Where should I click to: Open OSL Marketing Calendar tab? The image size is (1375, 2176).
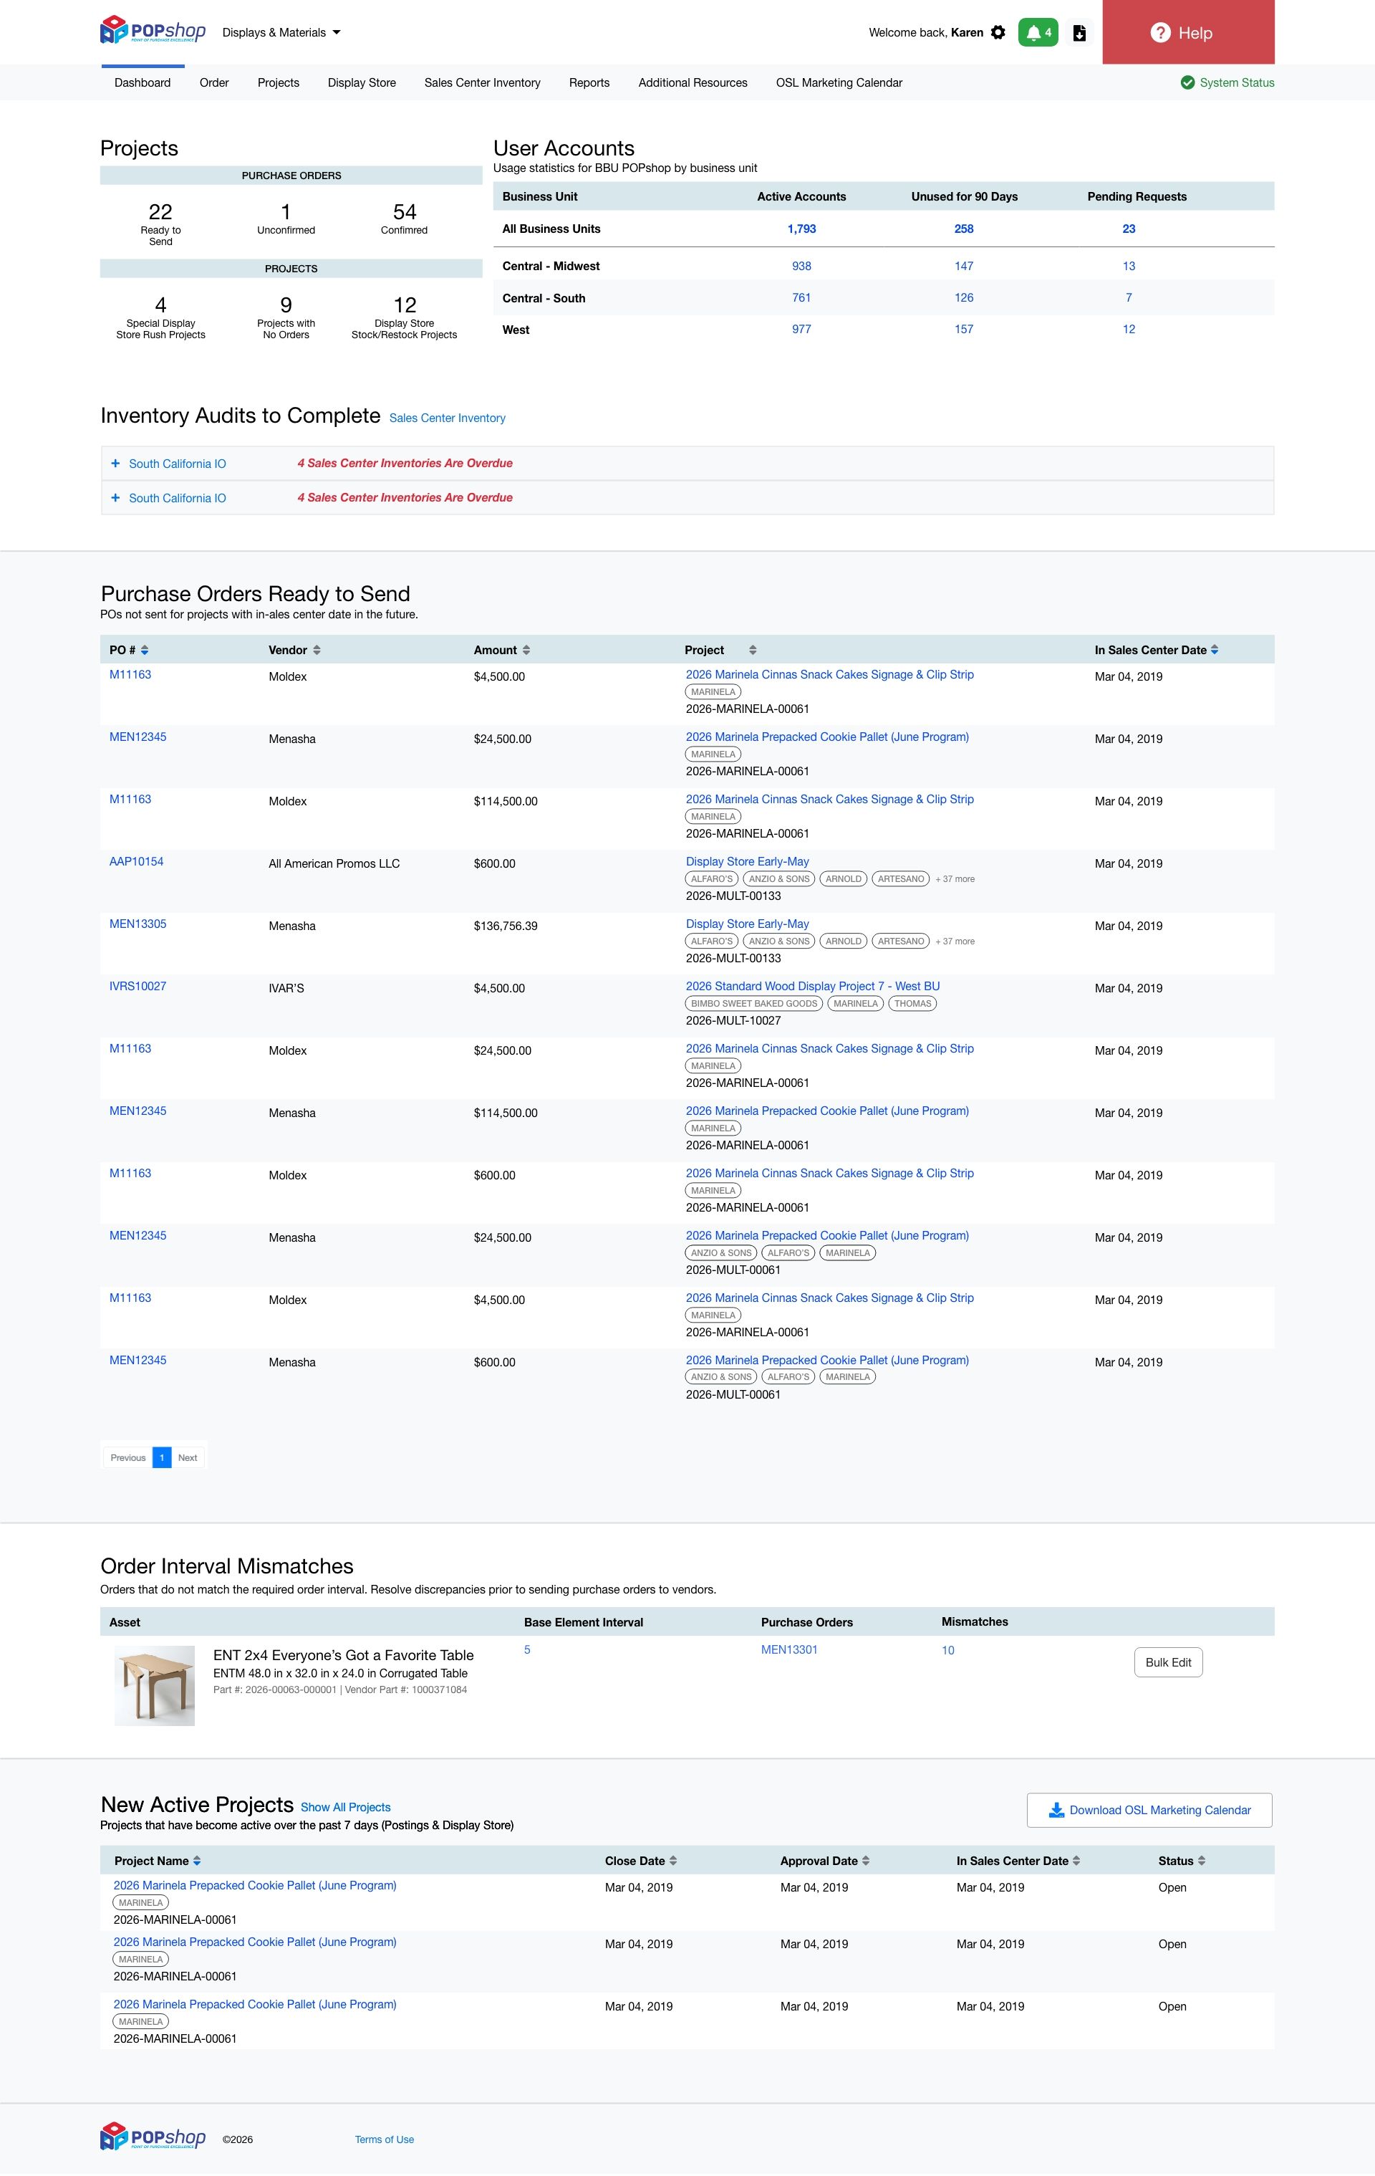(x=839, y=82)
